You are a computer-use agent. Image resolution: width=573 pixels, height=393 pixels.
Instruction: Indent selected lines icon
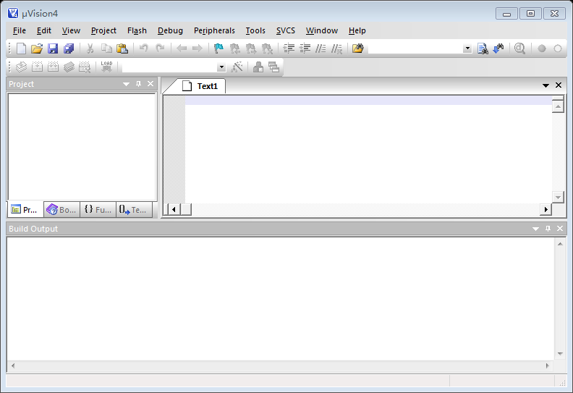pos(289,48)
